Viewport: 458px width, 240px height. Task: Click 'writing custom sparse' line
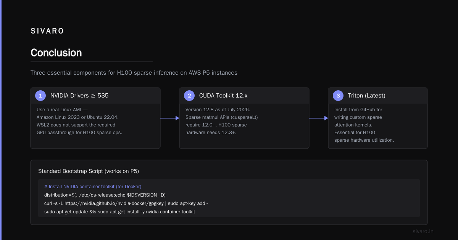click(x=358, y=117)
